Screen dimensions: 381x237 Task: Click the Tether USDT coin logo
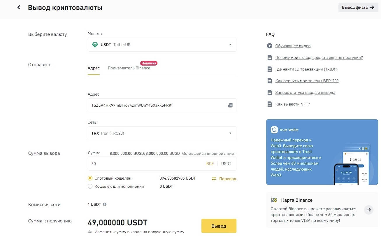click(95, 45)
